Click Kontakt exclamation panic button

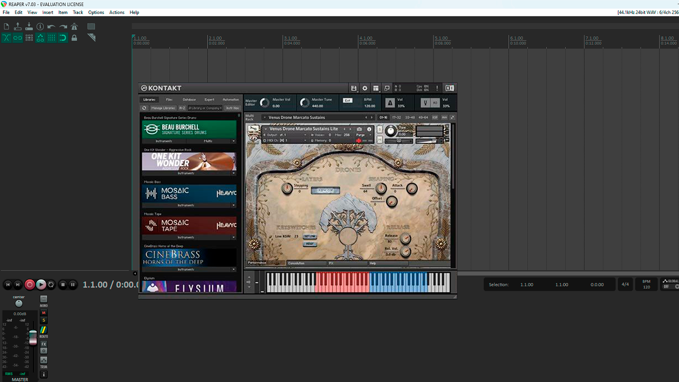pyautogui.click(x=437, y=88)
